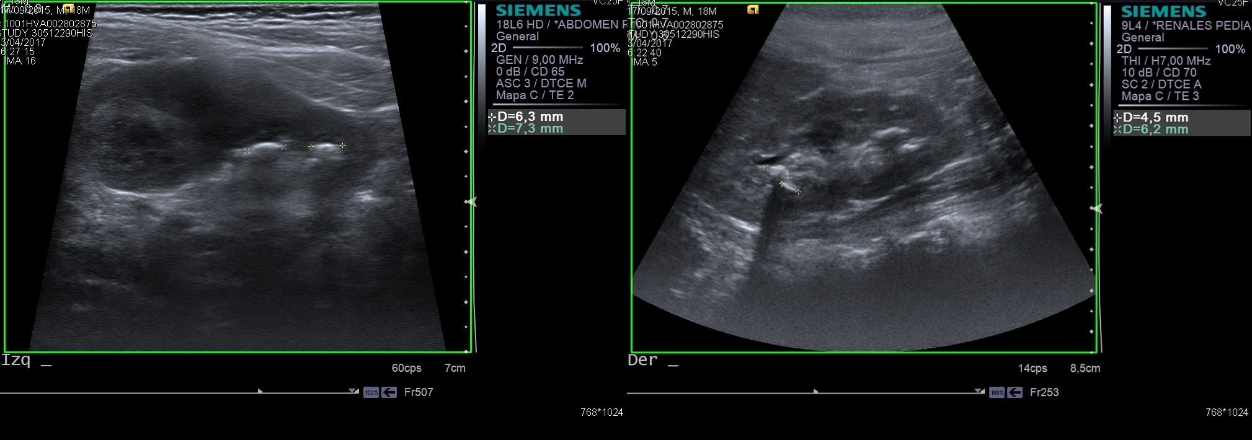Click the left panel 2D gain slider

tap(547, 48)
